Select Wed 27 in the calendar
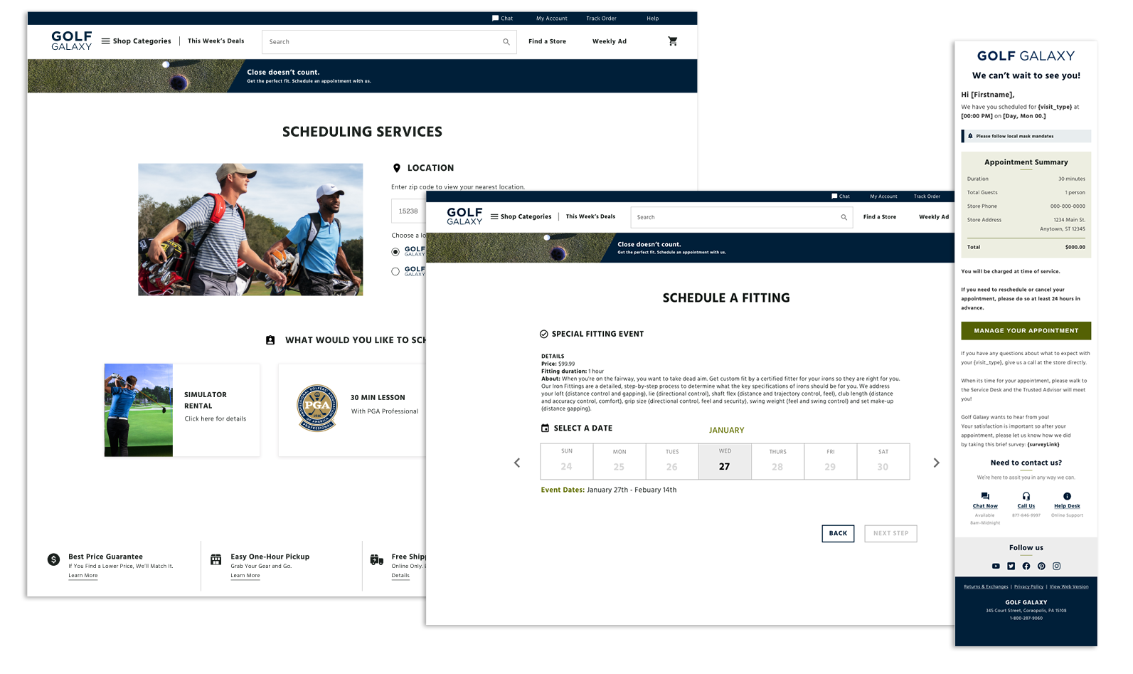 [x=725, y=461]
